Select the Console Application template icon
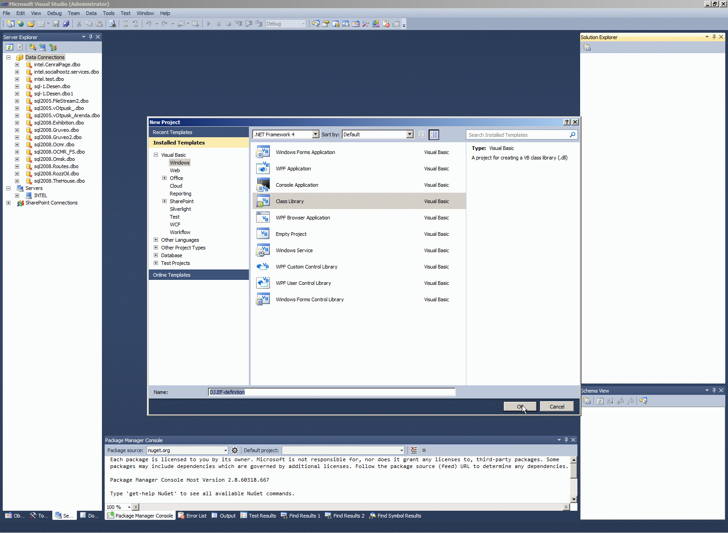Screen dimensions: 728x533 (x=263, y=185)
